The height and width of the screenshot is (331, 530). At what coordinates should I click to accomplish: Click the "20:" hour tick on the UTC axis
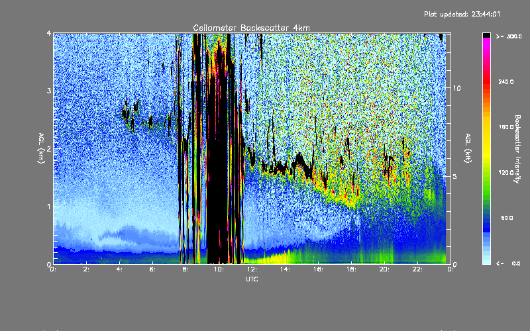[x=384, y=269]
